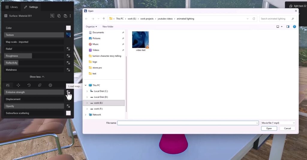Collapse the This PC tree node

85,85
